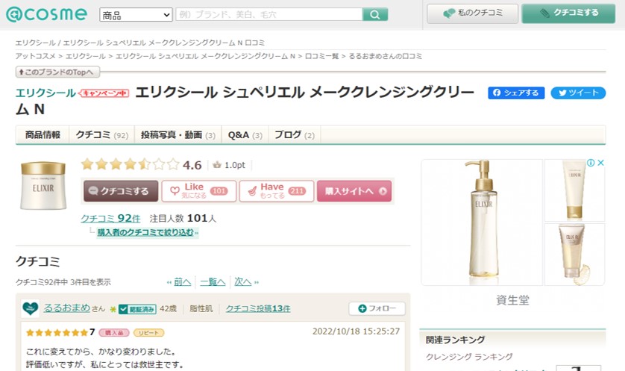
Task: Open るるおまめ user profile link
Action: click(67, 308)
